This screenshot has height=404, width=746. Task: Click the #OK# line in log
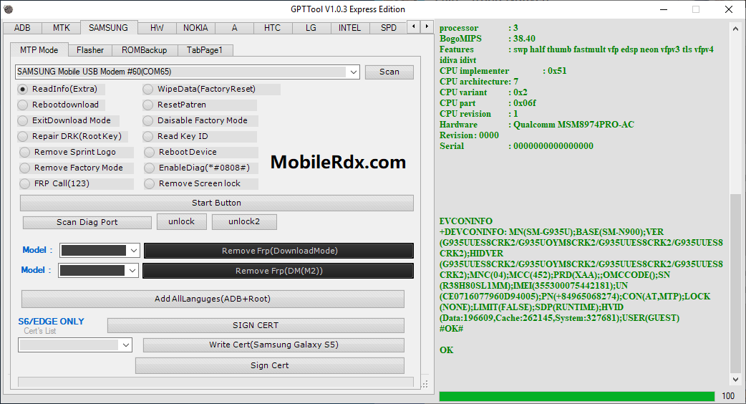[x=452, y=328]
